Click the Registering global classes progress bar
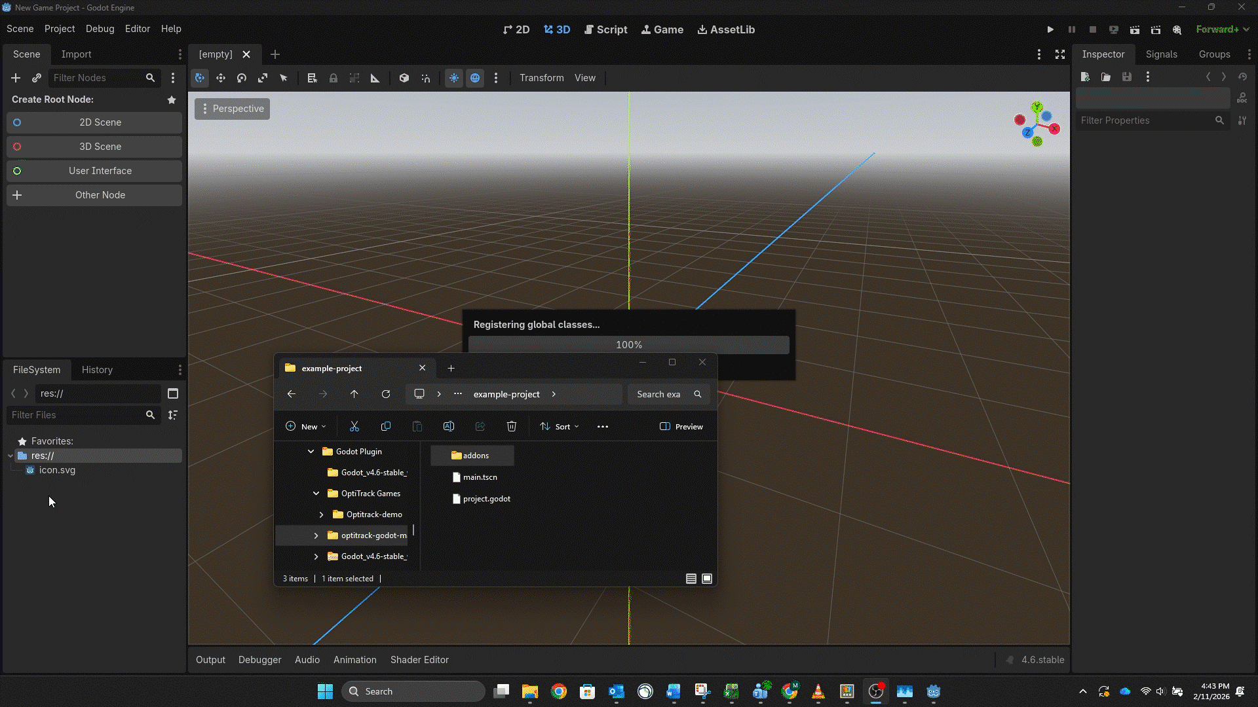Image resolution: width=1258 pixels, height=707 pixels. click(628, 344)
